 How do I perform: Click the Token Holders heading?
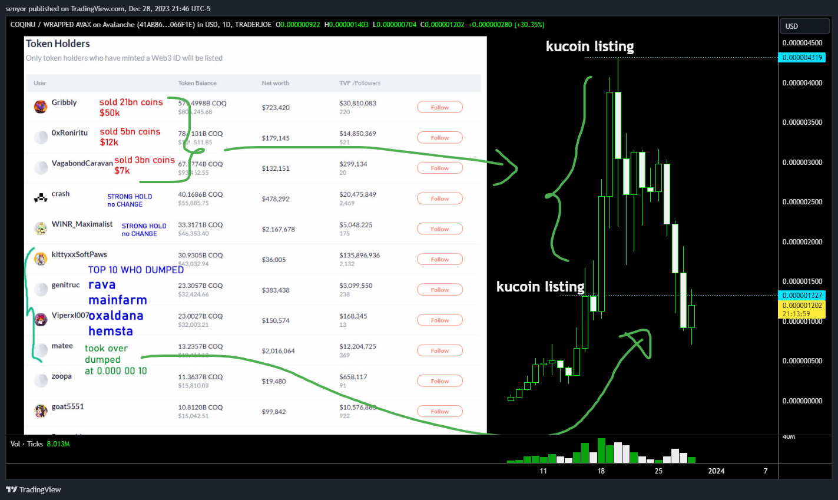click(x=58, y=44)
